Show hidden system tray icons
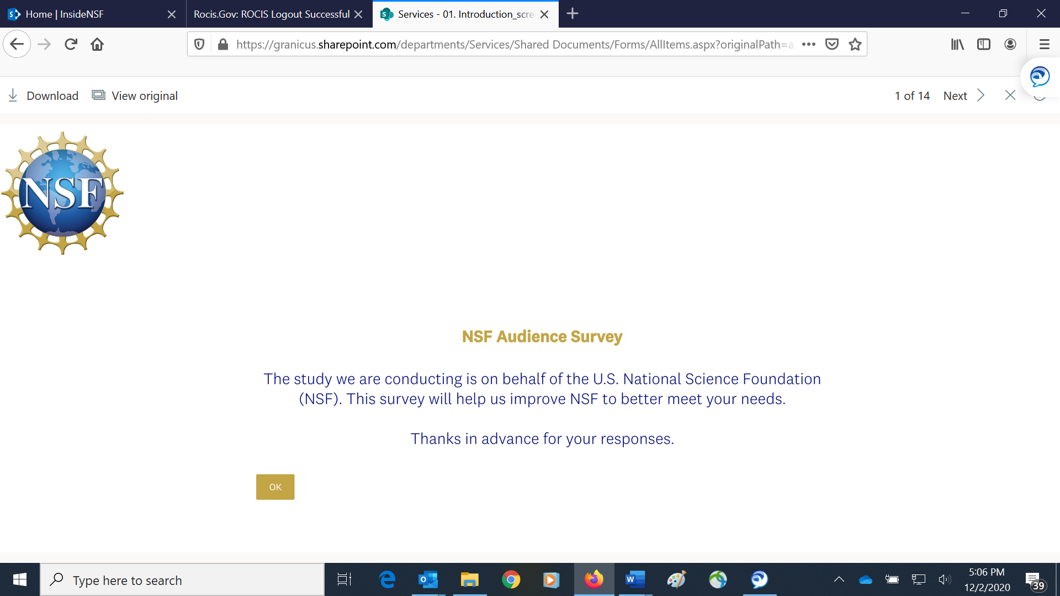The image size is (1060, 596). [839, 579]
